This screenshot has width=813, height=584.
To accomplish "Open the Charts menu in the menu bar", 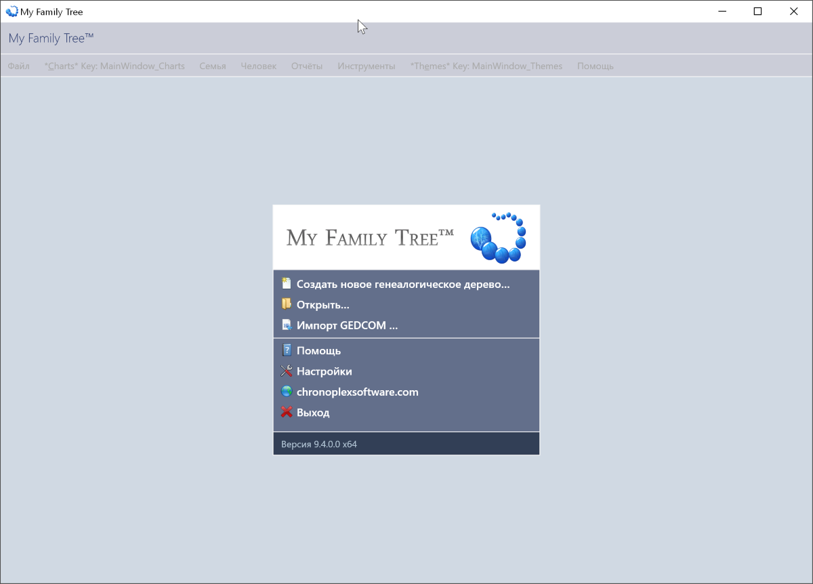I will tap(114, 66).
